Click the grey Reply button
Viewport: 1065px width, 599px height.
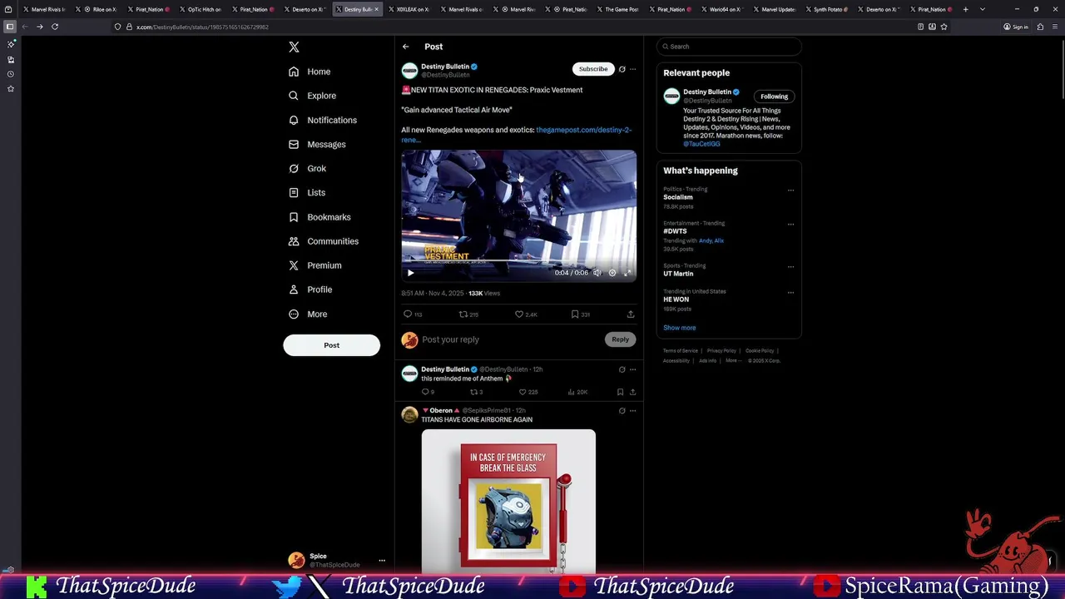point(621,339)
